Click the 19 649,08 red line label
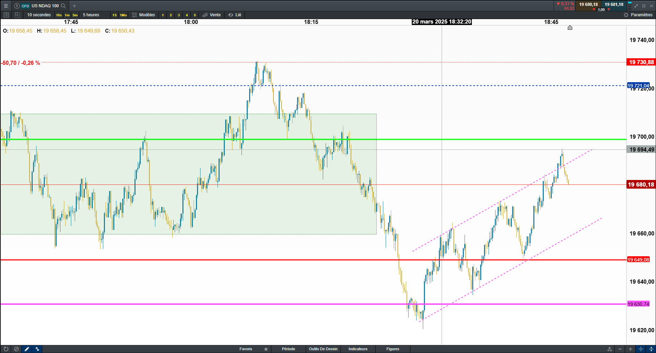 (638, 260)
